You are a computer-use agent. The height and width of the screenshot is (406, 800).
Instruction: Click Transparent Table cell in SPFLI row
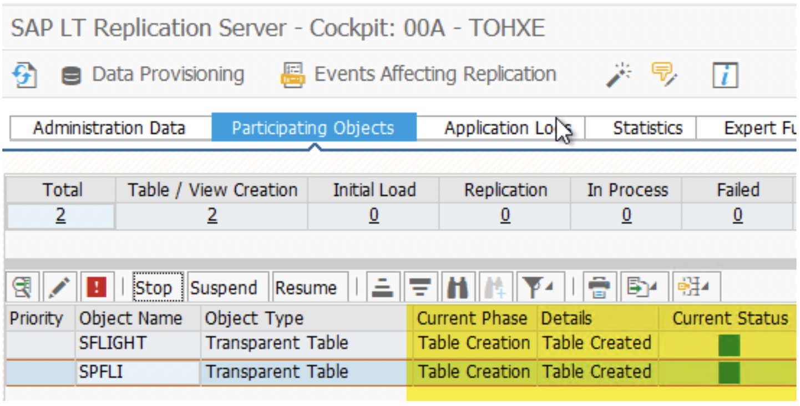tap(304, 372)
